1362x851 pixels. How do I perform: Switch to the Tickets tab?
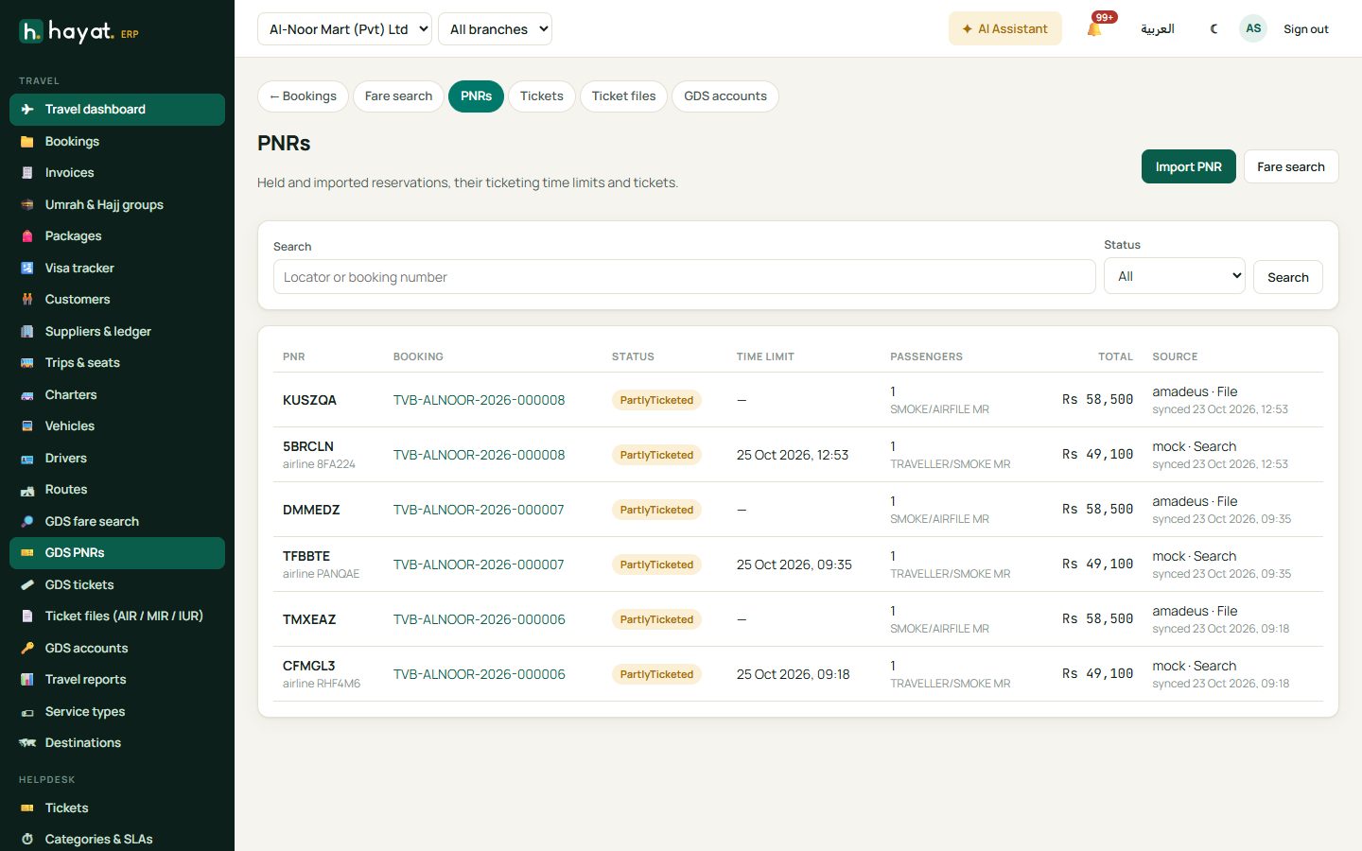(542, 96)
